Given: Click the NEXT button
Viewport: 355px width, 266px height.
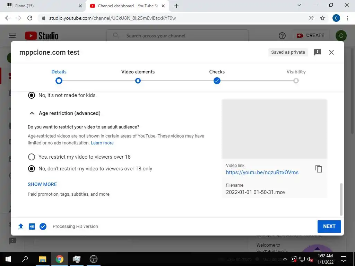Looking at the screenshot, I should (x=329, y=227).
